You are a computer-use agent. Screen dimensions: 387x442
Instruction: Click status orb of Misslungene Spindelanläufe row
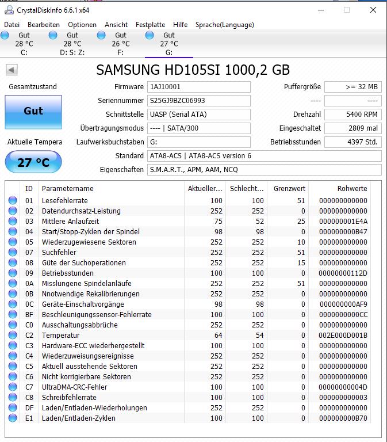pyautogui.click(x=13, y=283)
